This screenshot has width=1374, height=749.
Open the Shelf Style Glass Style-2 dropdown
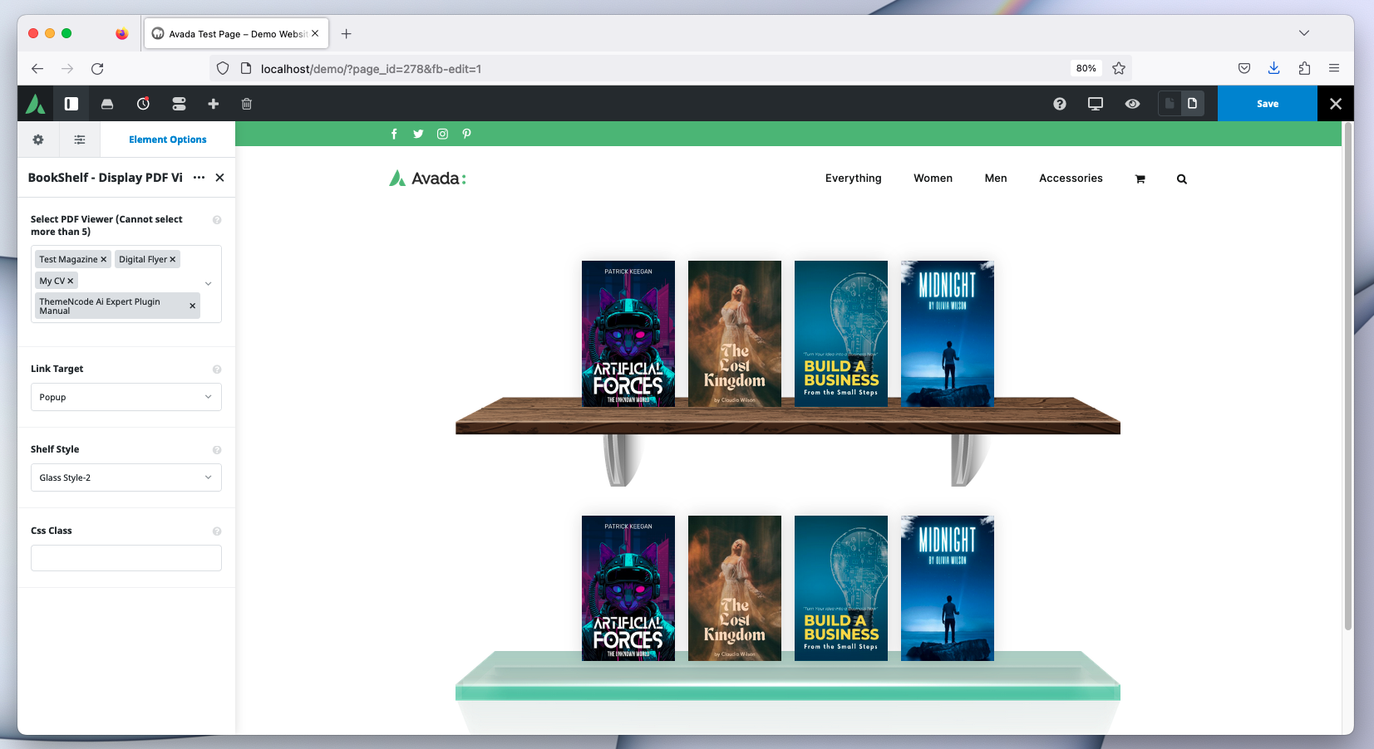click(126, 477)
